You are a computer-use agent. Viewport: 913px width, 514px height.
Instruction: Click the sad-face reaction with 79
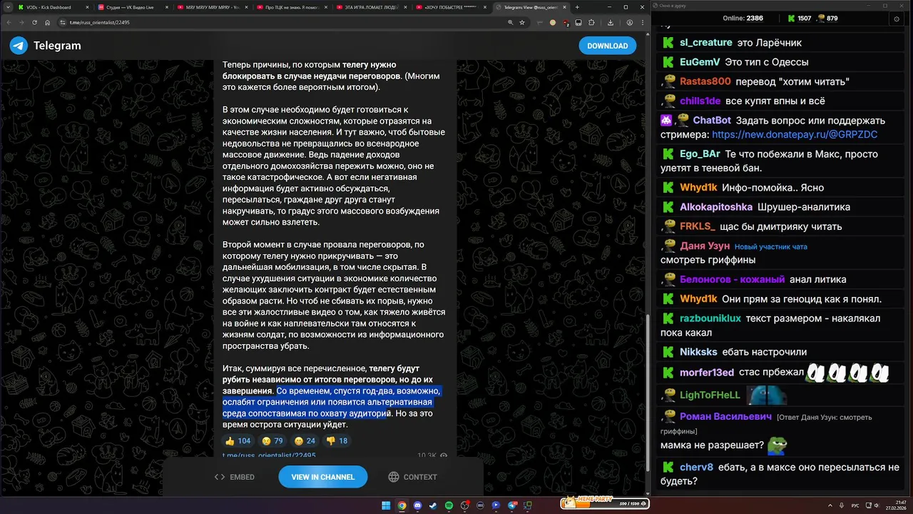coord(272,440)
